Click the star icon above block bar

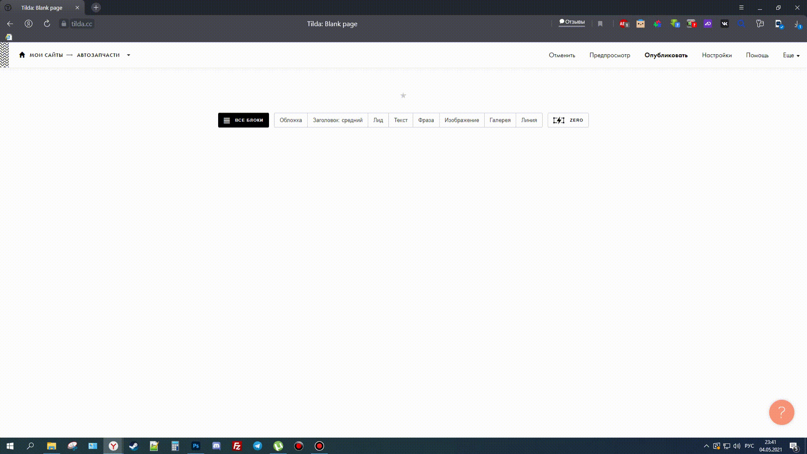(403, 95)
